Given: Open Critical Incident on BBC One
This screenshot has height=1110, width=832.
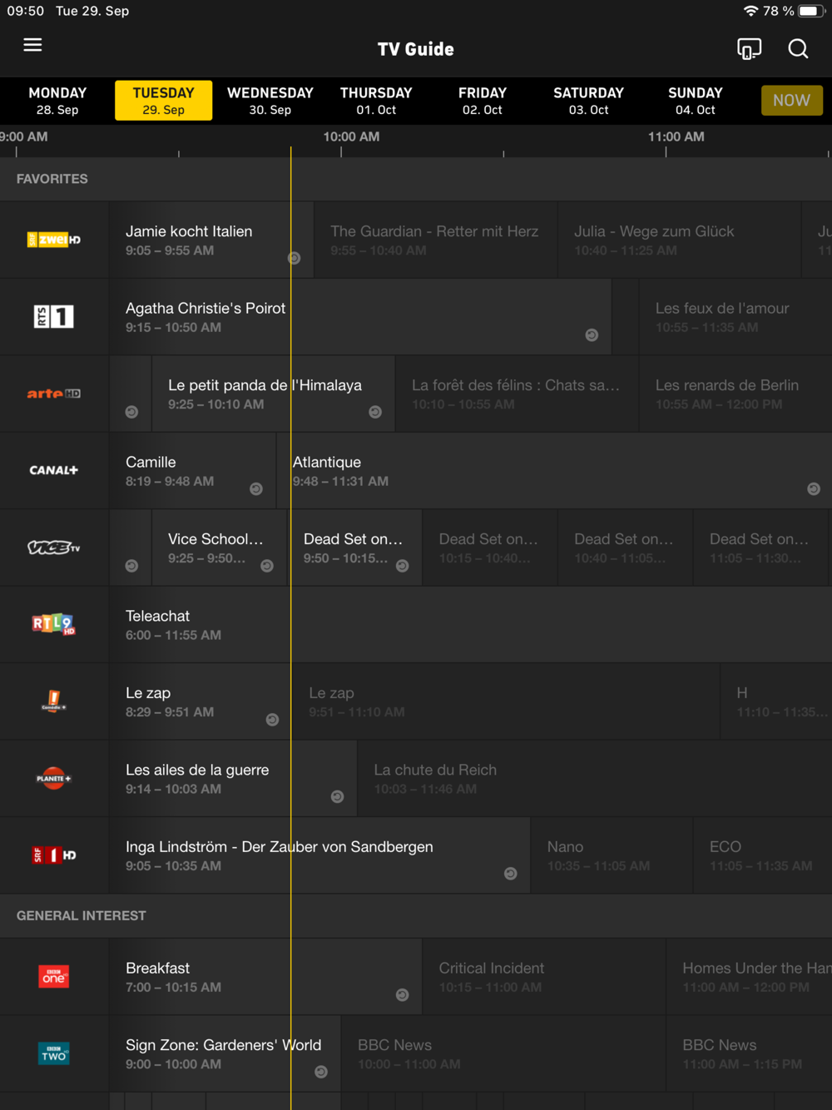Looking at the screenshot, I should tap(544, 976).
